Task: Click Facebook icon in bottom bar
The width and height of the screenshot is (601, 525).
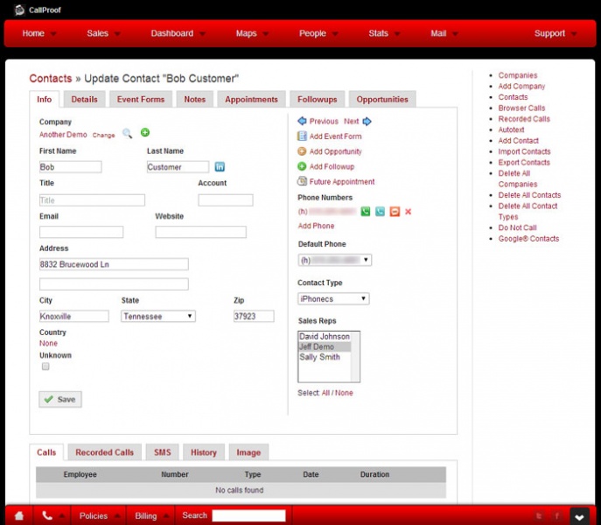Action: click(556, 515)
